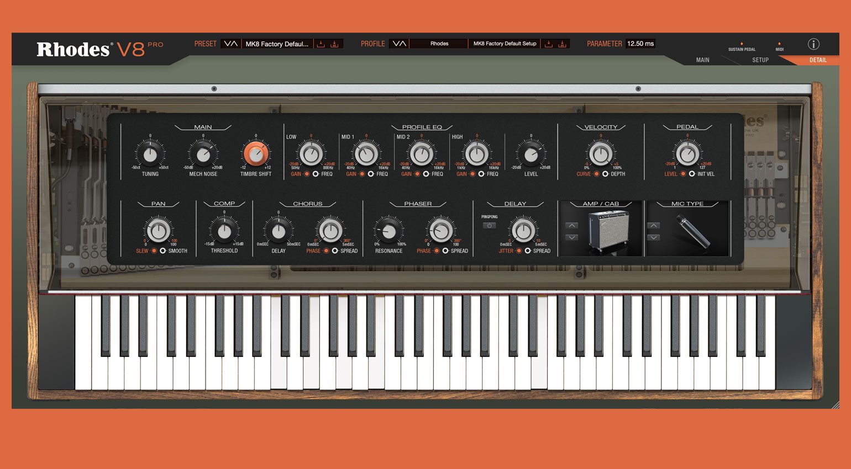851x469 pixels.
Task: Click the Chorus DELAY knob
Action: coord(279,231)
